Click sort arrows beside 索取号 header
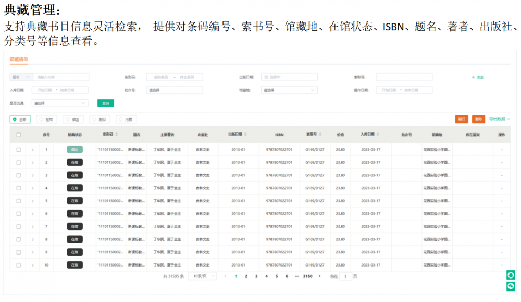Viewport: 521px width, 302px height. click(x=320, y=135)
